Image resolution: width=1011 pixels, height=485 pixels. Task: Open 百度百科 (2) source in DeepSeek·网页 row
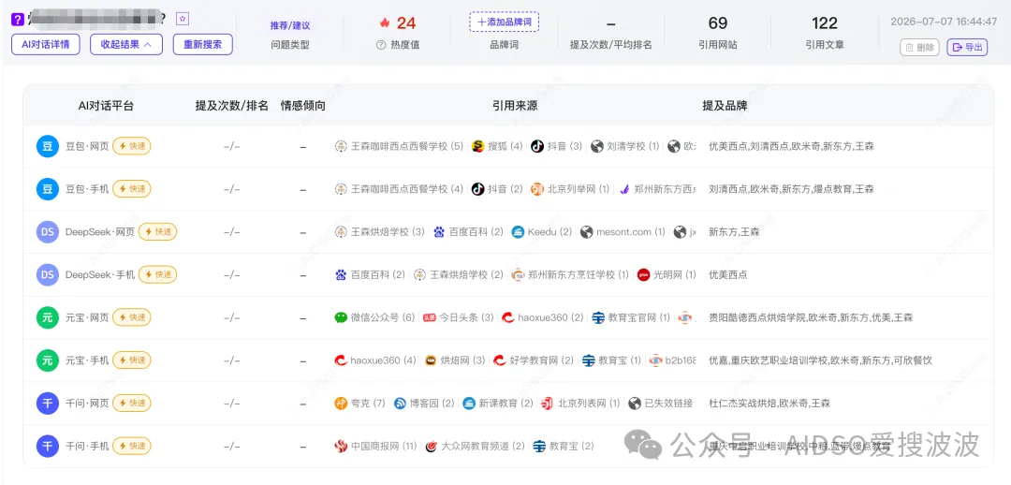tap(468, 231)
